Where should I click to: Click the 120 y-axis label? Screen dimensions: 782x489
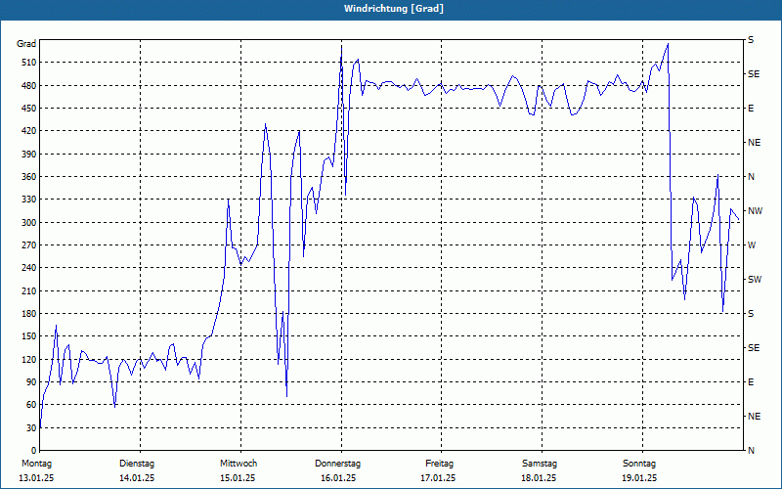click(30, 359)
